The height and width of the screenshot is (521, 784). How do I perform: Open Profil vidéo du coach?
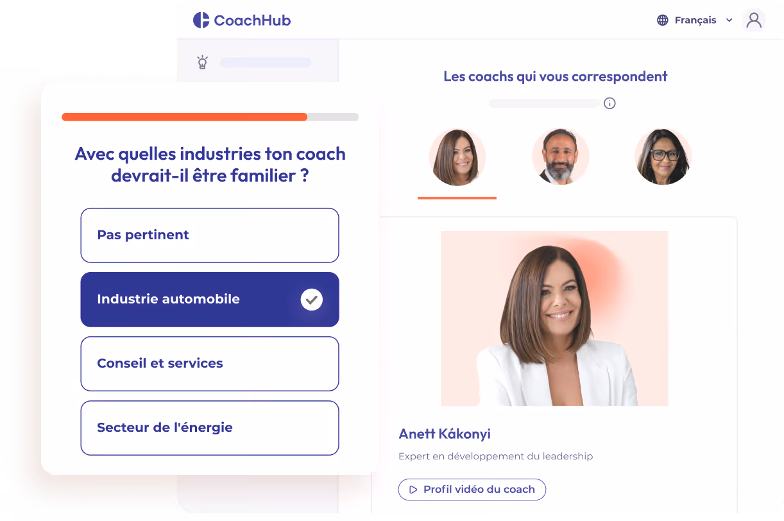tap(472, 490)
